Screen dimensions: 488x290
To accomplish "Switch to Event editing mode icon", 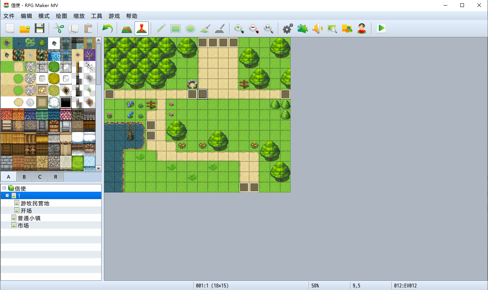I will (x=142, y=28).
